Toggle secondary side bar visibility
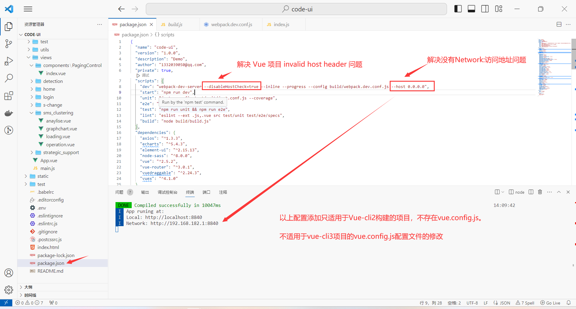This screenshot has height=309, width=576. coord(485,9)
